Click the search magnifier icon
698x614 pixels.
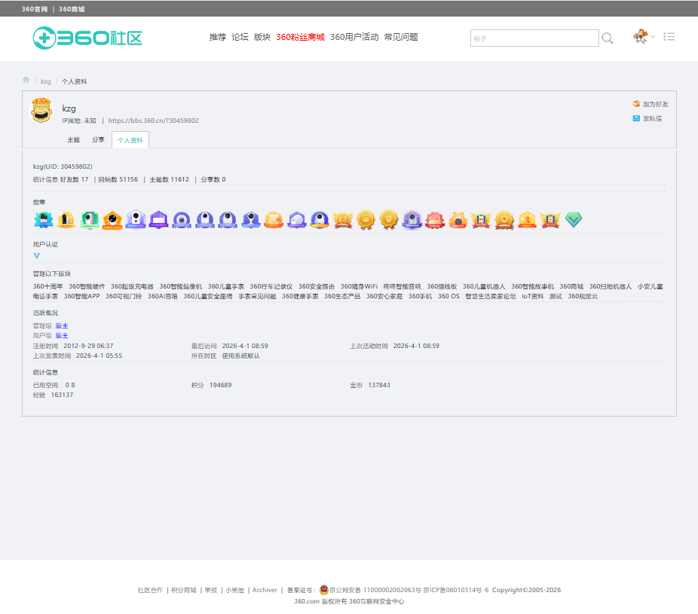point(608,38)
